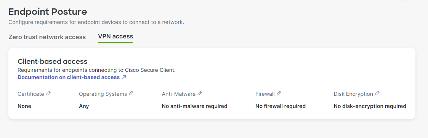Click the external-link arrow after documentation link
This screenshot has height=138, width=428.
[124, 77]
